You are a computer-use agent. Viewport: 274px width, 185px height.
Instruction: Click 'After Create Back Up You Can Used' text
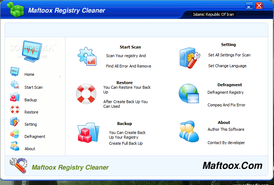pos(125,104)
